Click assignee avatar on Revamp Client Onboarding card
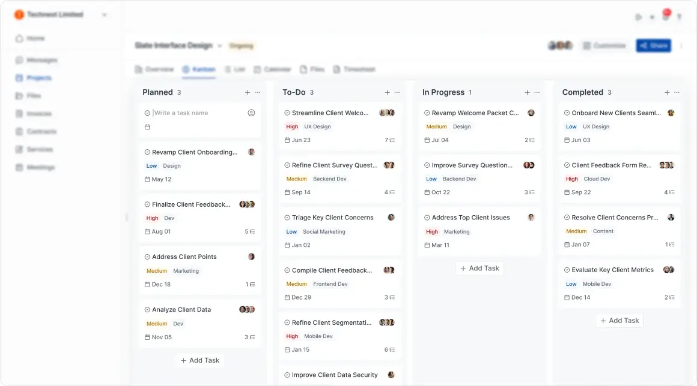The height and width of the screenshot is (386, 697). pyautogui.click(x=251, y=152)
